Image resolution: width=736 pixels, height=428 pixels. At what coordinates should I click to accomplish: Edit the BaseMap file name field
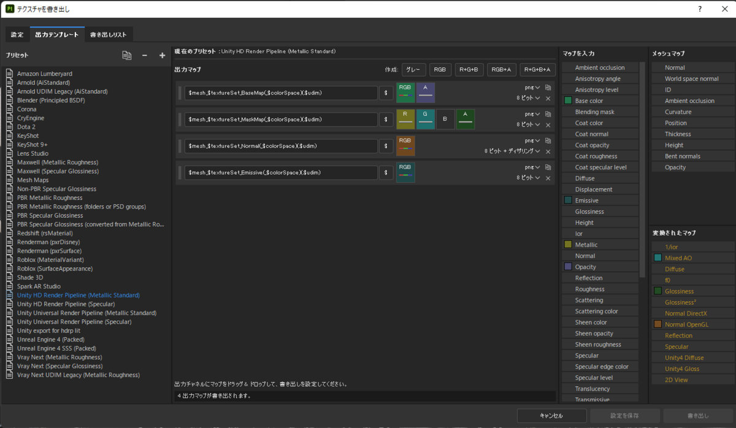281,93
